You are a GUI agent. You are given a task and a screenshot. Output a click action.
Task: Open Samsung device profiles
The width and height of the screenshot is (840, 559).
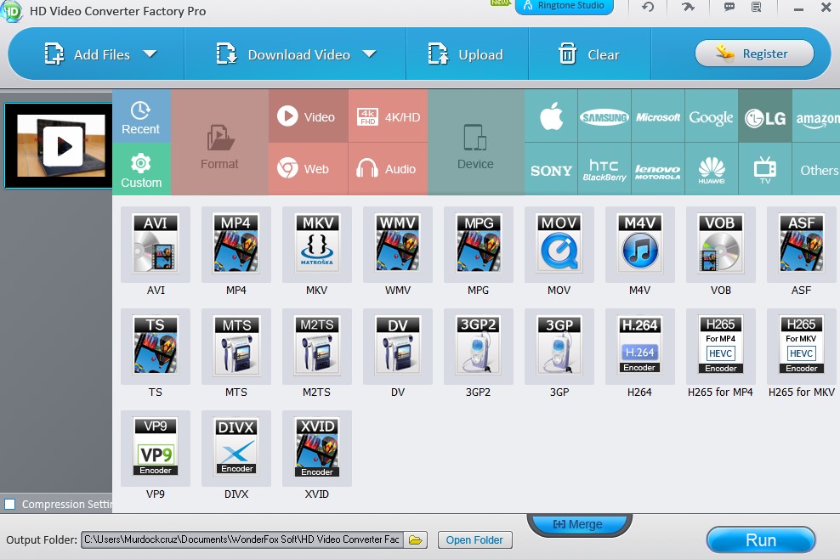(604, 116)
